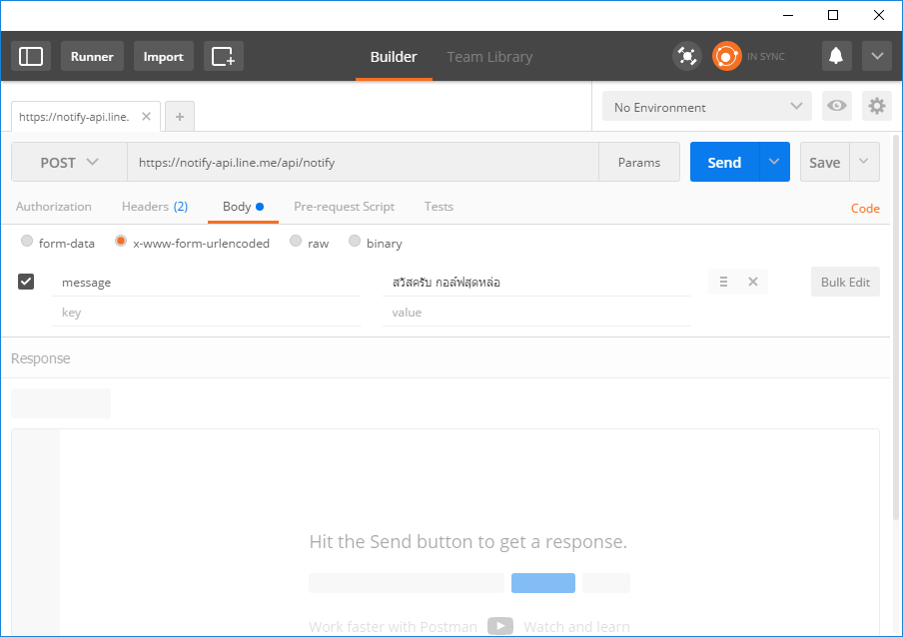
Task: Open a new window icon
Action: tap(224, 56)
